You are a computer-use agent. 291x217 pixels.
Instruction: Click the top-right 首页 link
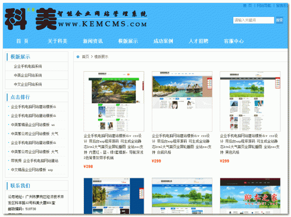click(247, 5)
